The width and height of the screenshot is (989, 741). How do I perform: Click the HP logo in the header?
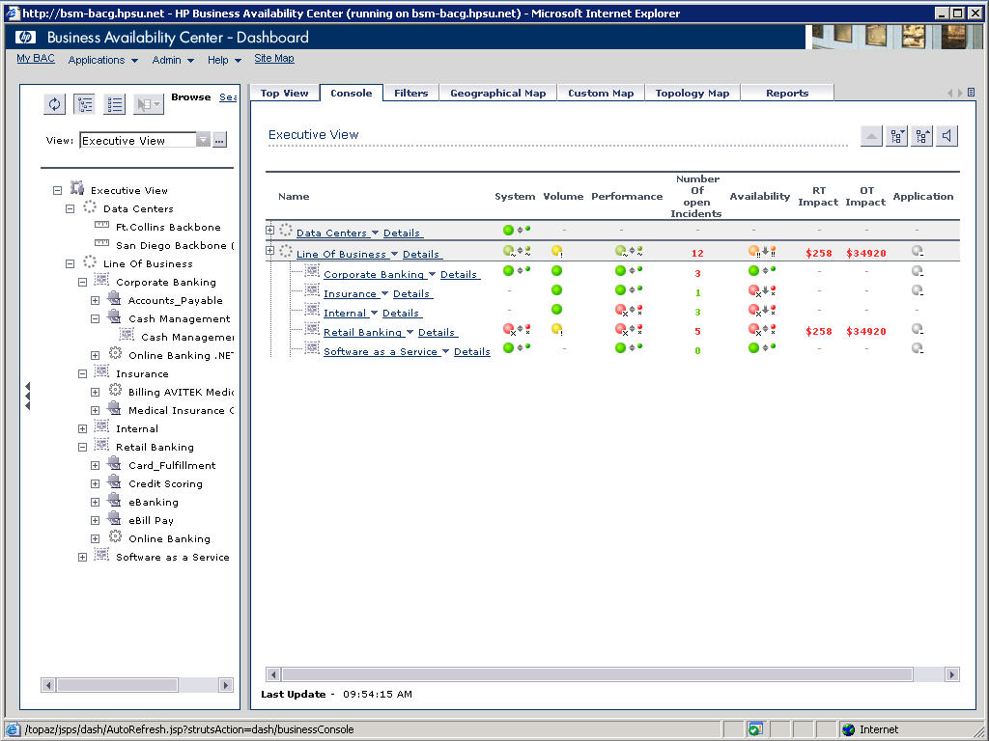point(26,38)
